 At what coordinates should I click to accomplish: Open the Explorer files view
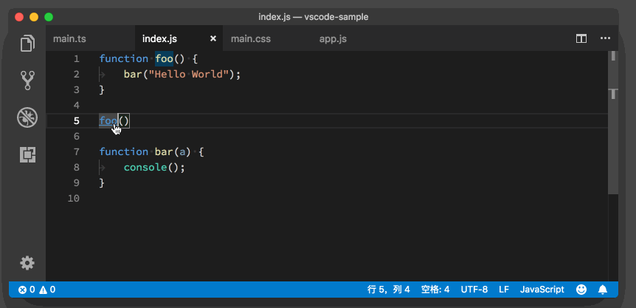[x=28, y=43]
